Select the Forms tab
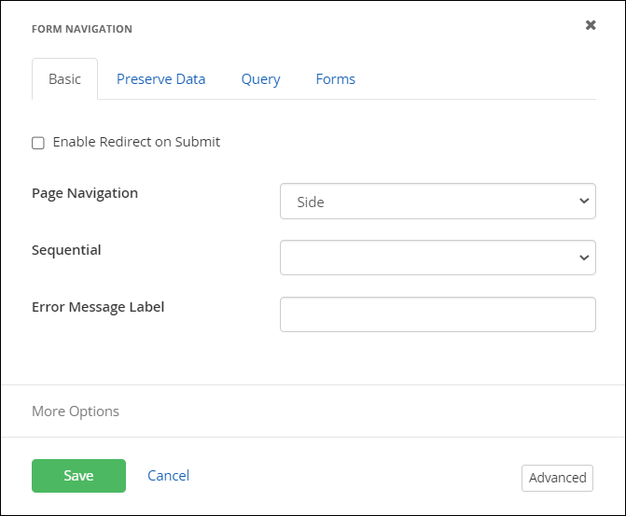 [335, 79]
